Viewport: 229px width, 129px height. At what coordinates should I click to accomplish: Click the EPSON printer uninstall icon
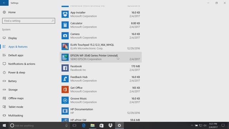tap(65, 57)
